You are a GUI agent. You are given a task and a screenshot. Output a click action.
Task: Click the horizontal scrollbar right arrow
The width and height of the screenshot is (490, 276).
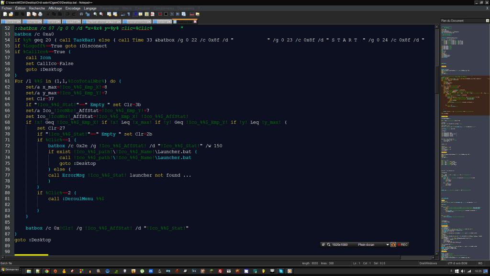[x=433, y=257]
